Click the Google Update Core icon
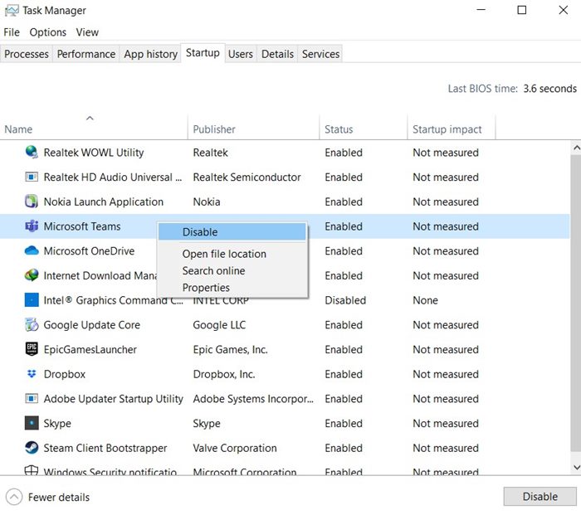The width and height of the screenshot is (581, 515). [32, 324]
